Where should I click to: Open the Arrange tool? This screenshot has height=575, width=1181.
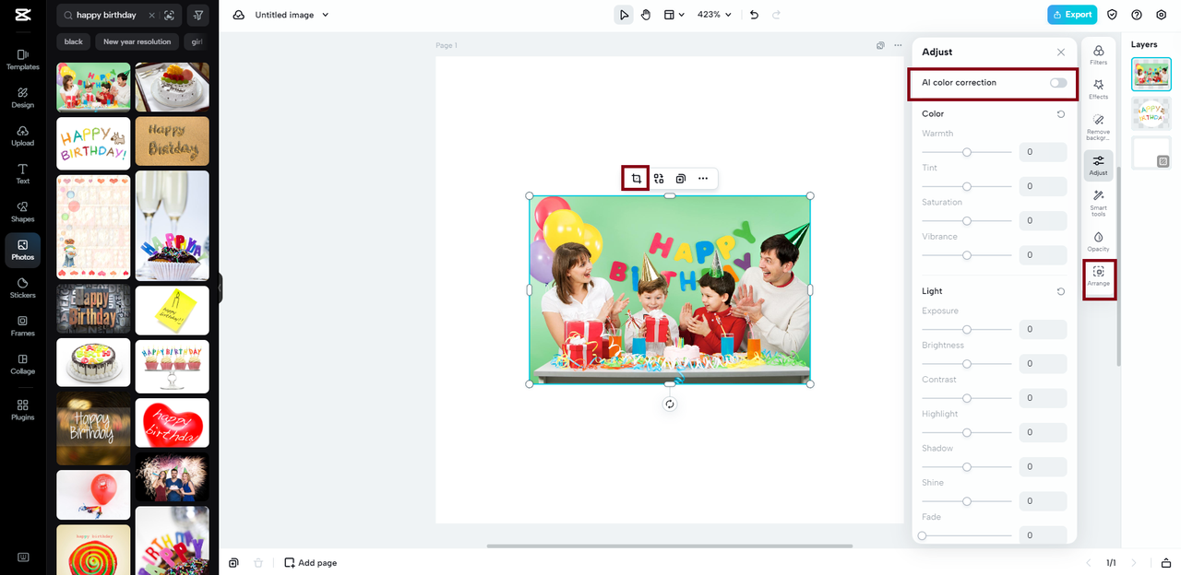click(1098, 276)
